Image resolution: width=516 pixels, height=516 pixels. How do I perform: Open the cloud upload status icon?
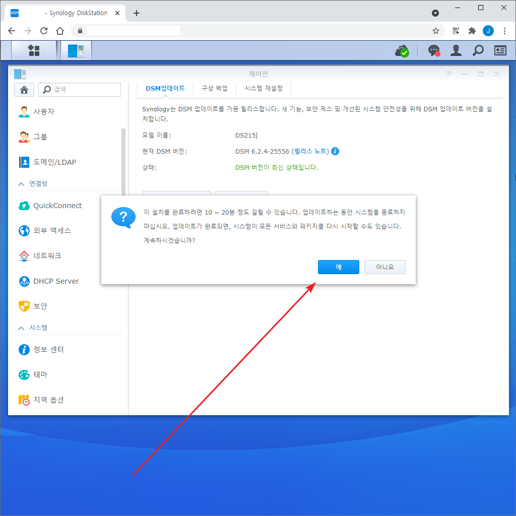click(x=402, y=51)
